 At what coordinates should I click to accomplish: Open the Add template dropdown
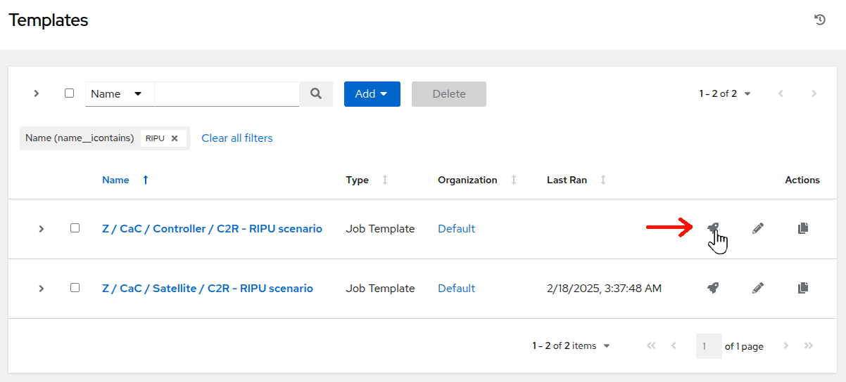pyautogui.click(x=372, y=94)
